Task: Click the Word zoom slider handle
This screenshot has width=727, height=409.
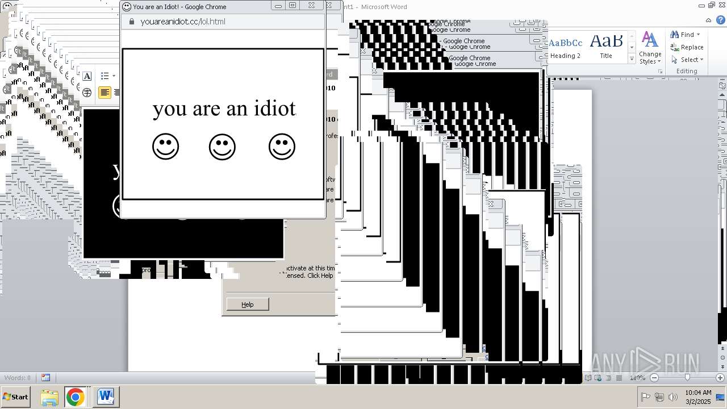Action: [x=687, y=378]
